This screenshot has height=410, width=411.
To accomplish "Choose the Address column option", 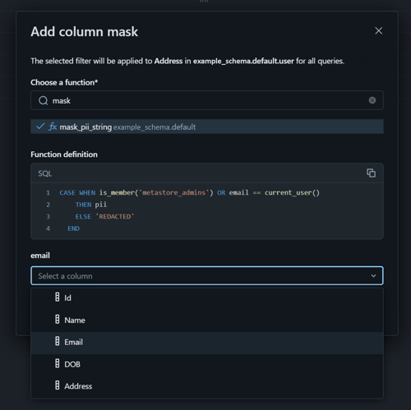I will click(207, 386).
